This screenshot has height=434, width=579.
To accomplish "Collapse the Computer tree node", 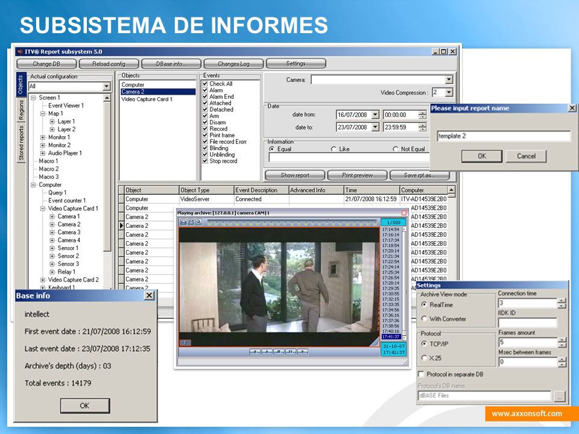I will (x=33, y=185).
